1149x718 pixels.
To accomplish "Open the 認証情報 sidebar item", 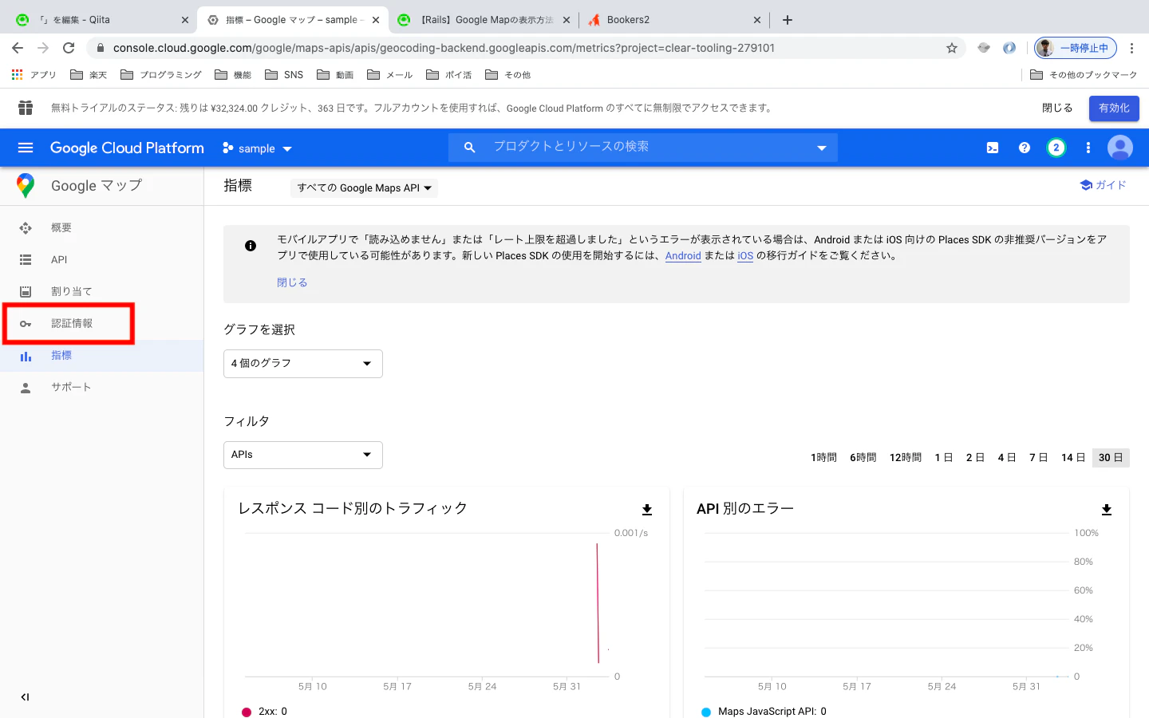I will (101, 324).
